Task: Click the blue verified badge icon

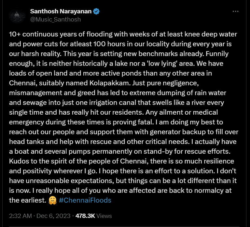Action: pos(96,11)
